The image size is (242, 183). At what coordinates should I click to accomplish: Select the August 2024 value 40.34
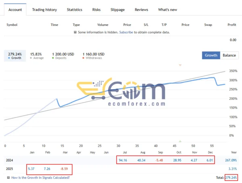point(141,160)
